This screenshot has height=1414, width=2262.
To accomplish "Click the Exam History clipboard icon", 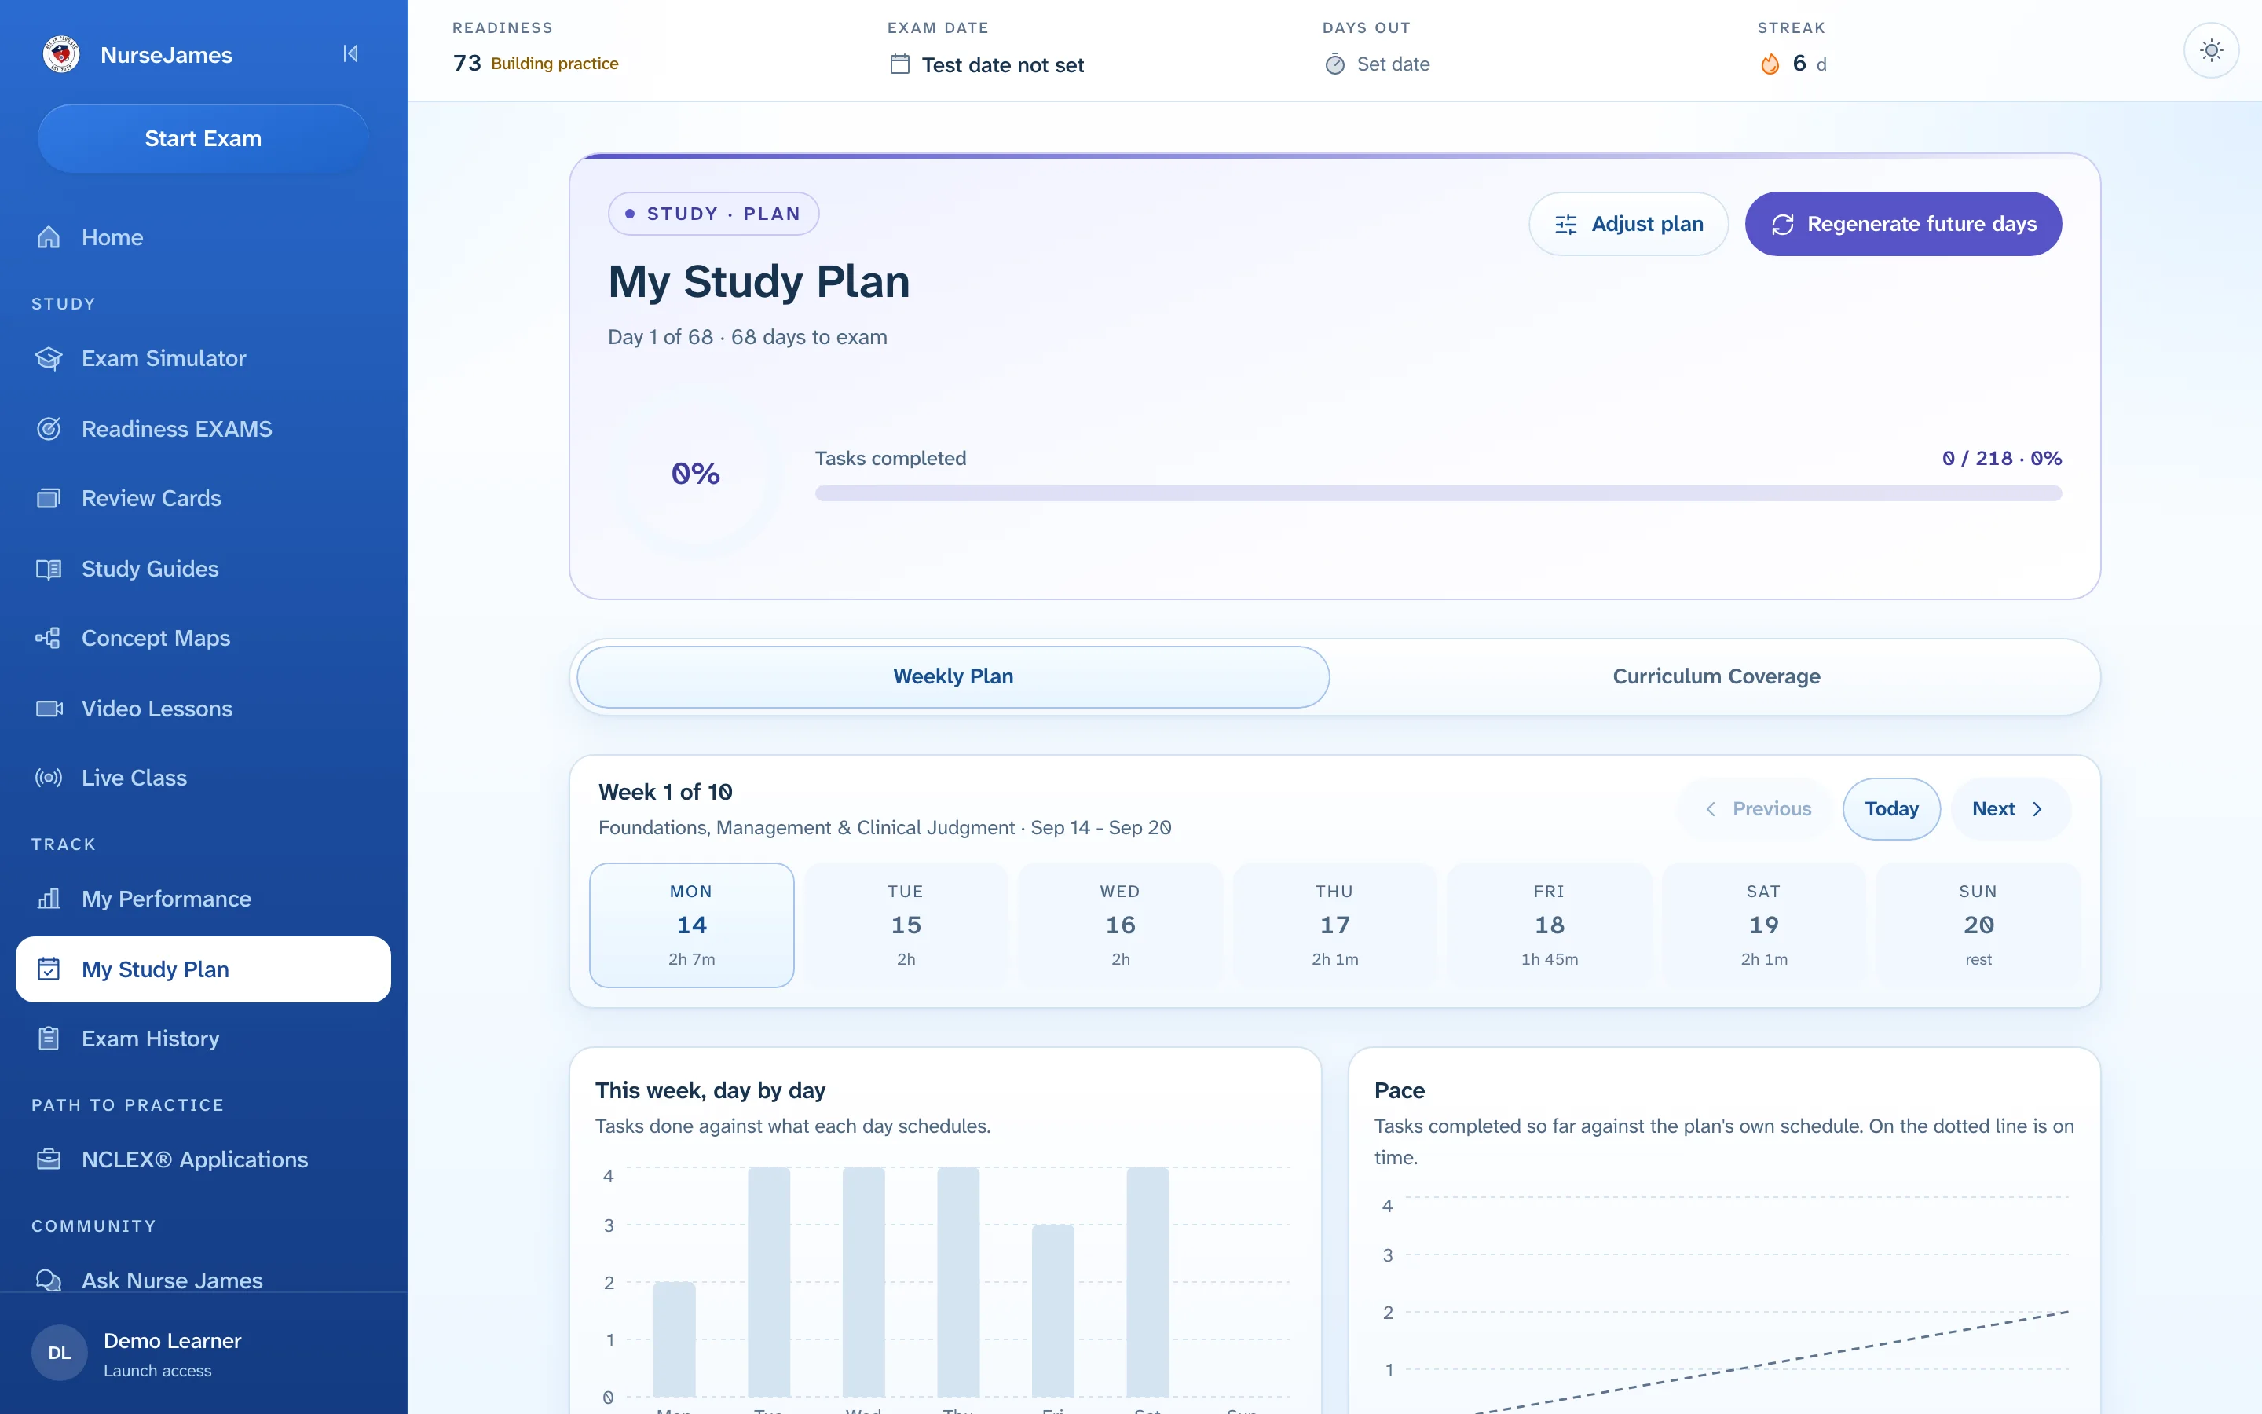I will (x=49, y=1038).
